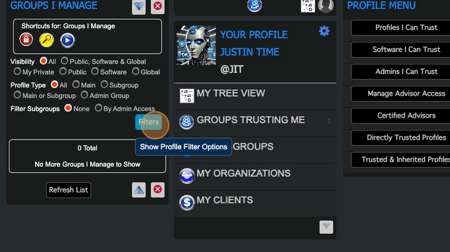This screenshot has width=450, height=252.
Task: Open Profiles I Can Trust
Action: [401, 28]
